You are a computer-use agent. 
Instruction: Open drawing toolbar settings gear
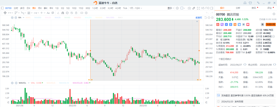pos(86,13)
